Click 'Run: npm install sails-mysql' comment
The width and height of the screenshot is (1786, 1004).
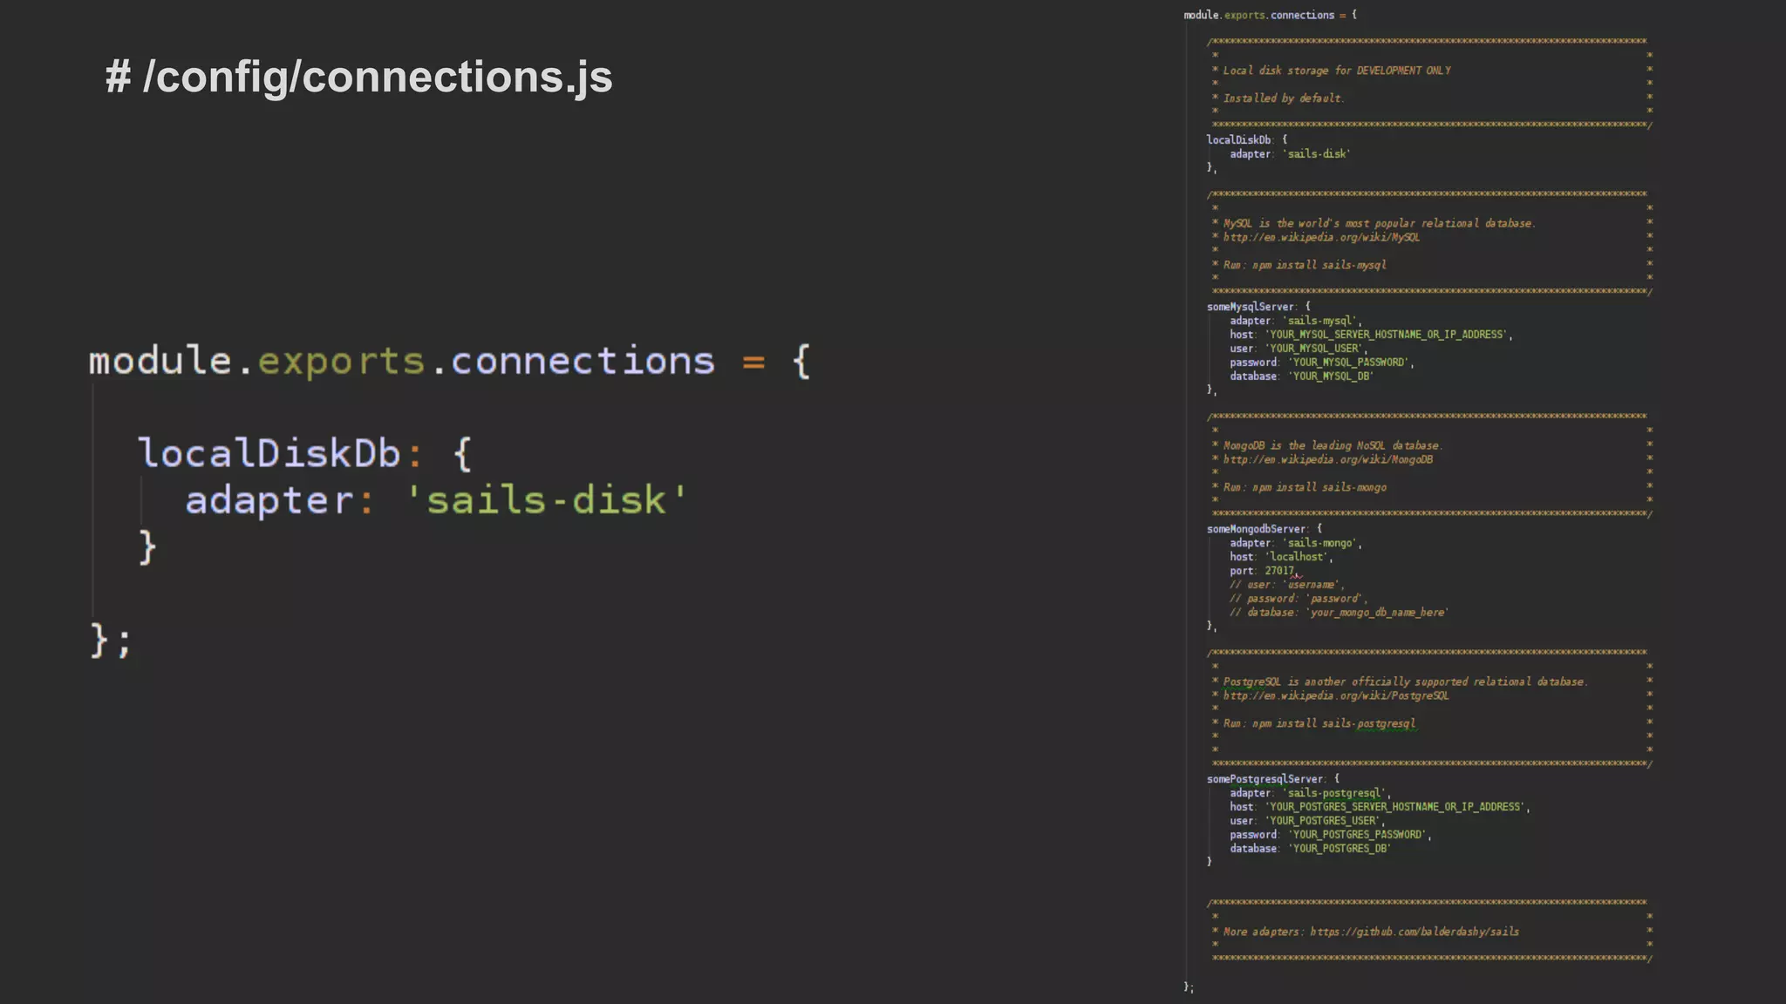click(x=1305, y=265)
